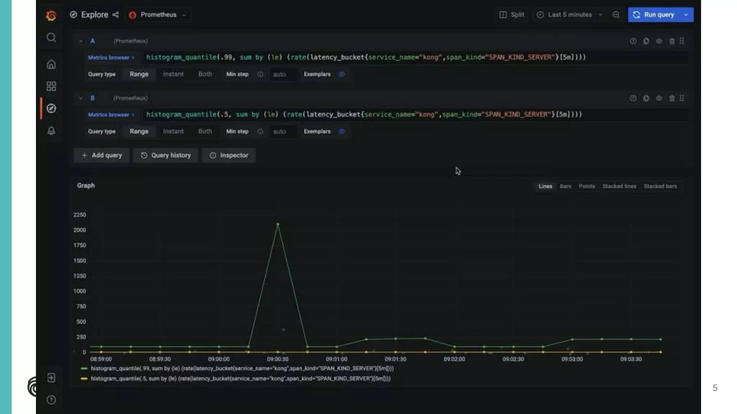Viewport: 737px width, 414px height.
Task: Open the Prometheus data source dropdown
Action: pyautogui.click(x=158, y=15)
